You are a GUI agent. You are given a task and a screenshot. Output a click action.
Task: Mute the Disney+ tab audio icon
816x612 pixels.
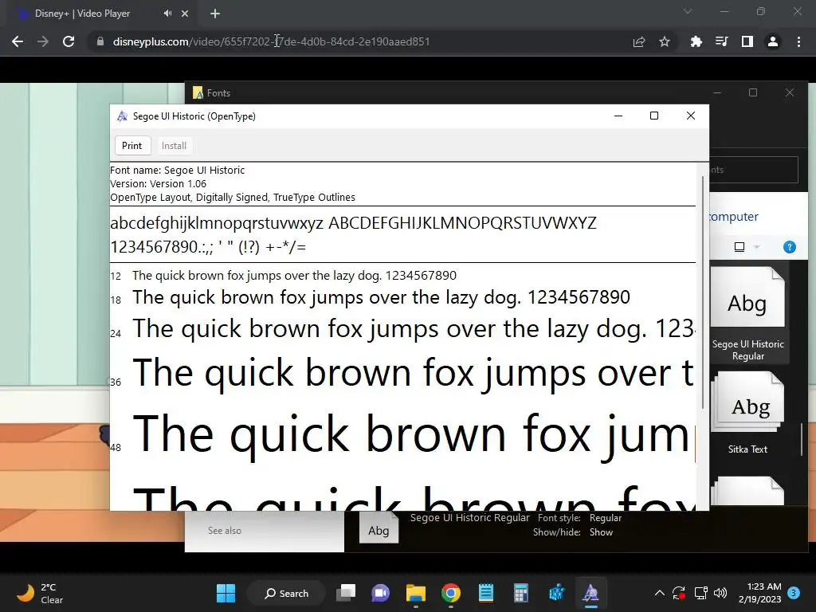click(x=167, y=14)
